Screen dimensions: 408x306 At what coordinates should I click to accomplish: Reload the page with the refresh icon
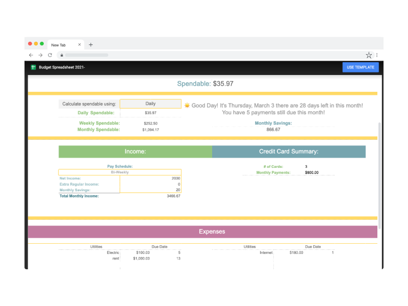point(50,55)
